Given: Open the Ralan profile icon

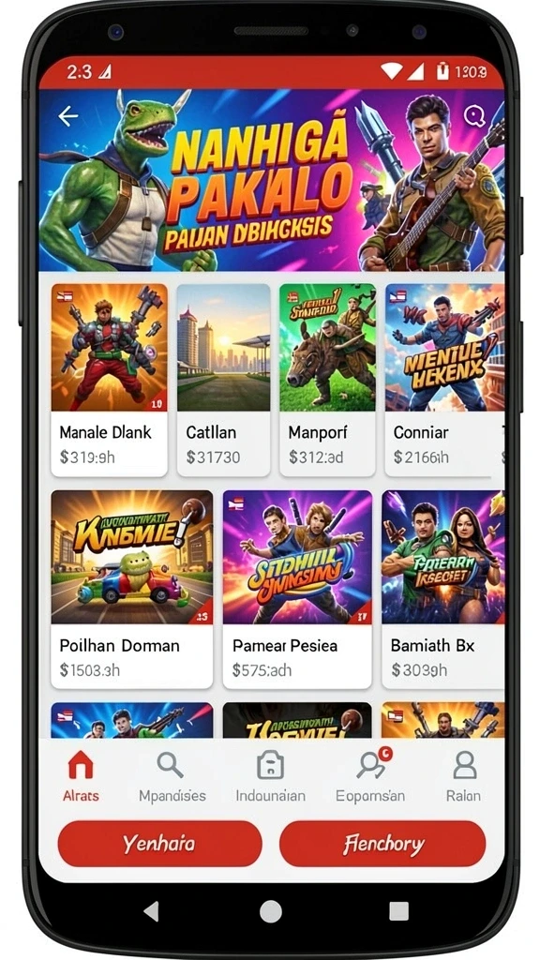Looking at the screenshot, I should coord(464,765).
